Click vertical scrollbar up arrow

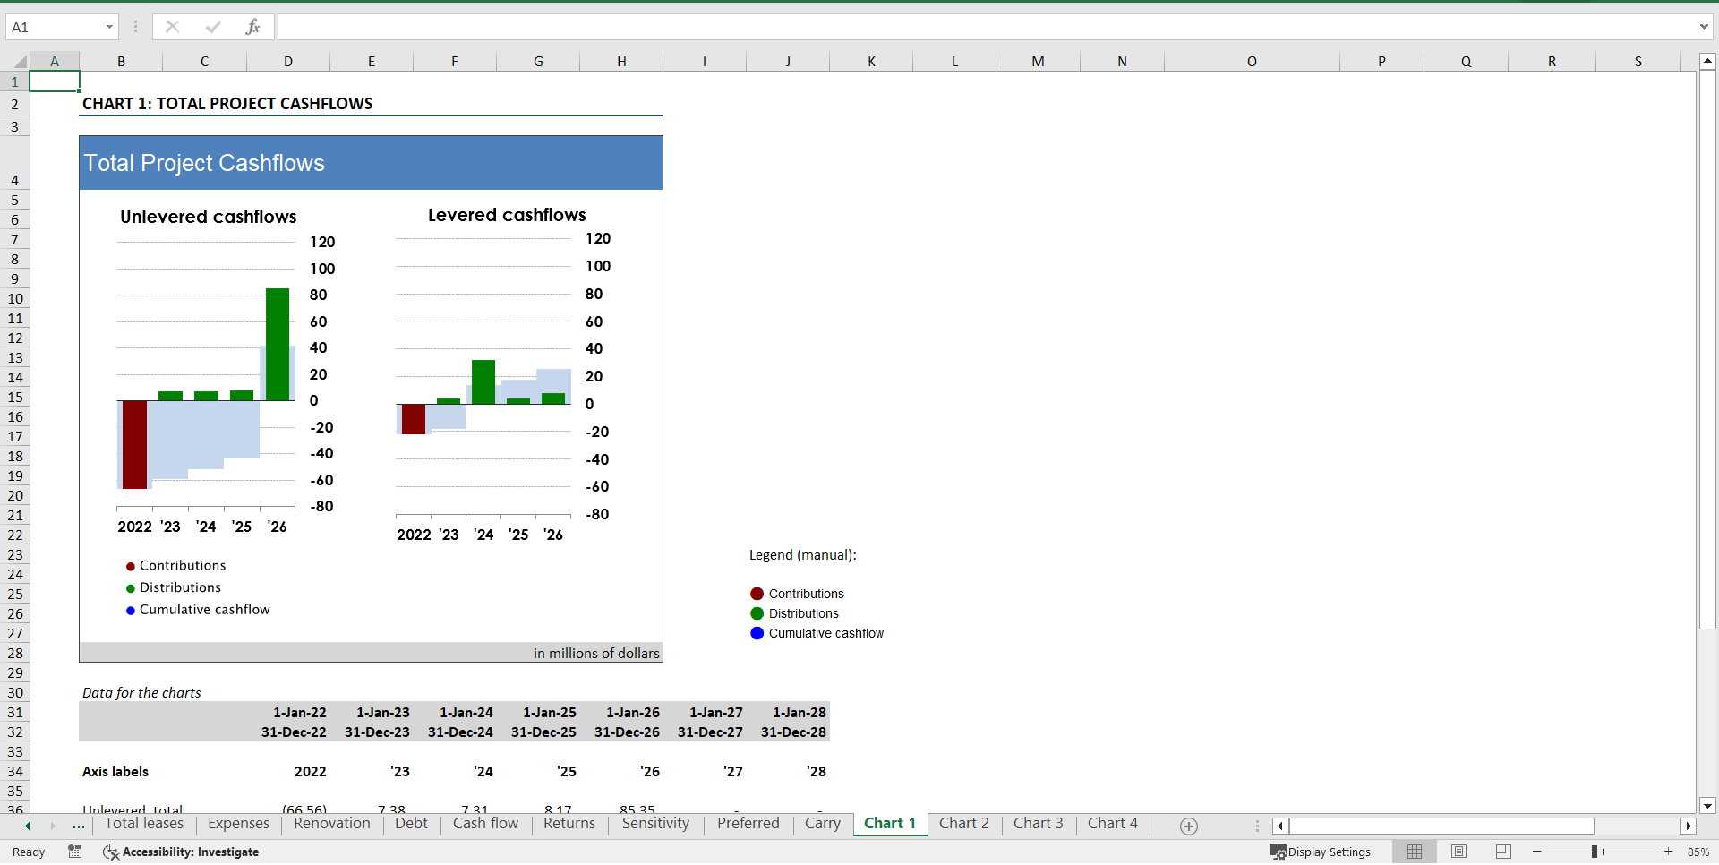click(x=1707, y=62)
